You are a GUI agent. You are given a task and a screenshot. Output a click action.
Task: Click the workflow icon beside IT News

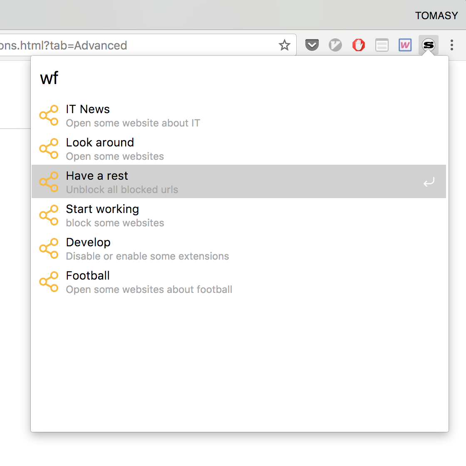pyautogui.click(x=49, y=115)
